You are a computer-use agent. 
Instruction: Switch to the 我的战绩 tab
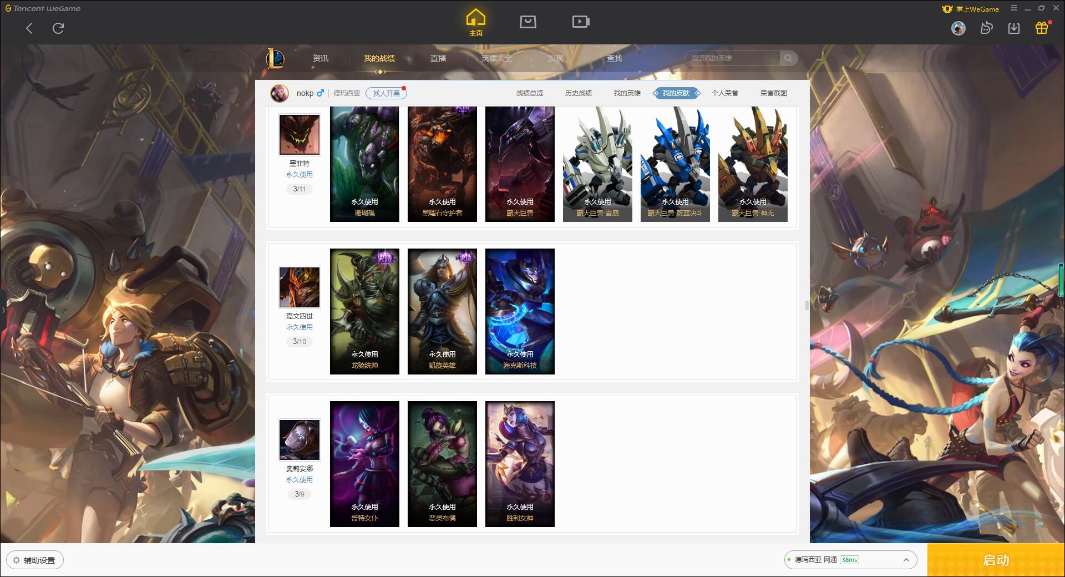[x=379, y=58]
